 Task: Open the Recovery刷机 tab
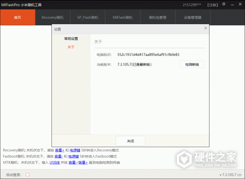(53, 17)
